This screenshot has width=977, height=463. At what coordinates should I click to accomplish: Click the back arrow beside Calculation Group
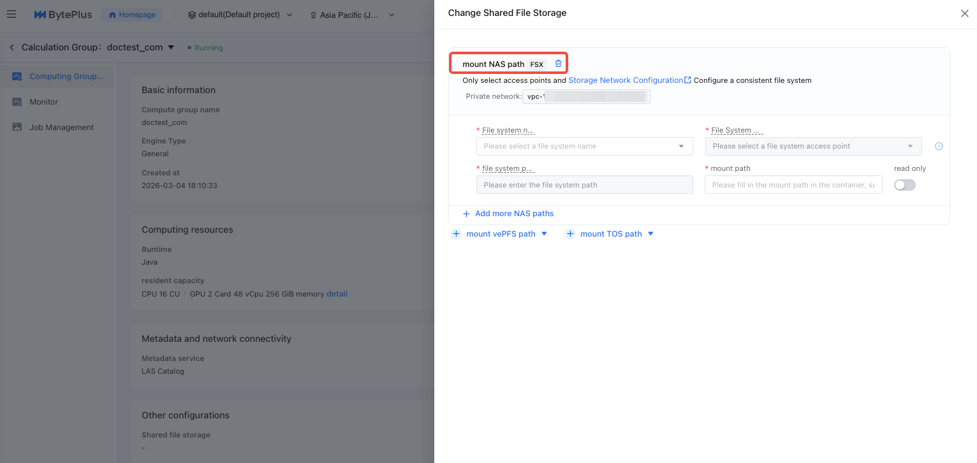[x=11, y=47]
